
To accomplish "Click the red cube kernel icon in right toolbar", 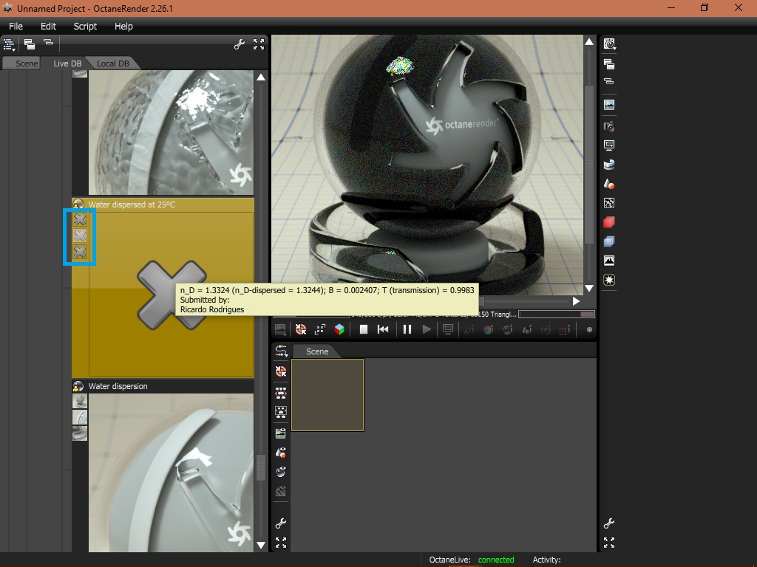I will click(x=609, y=222).
